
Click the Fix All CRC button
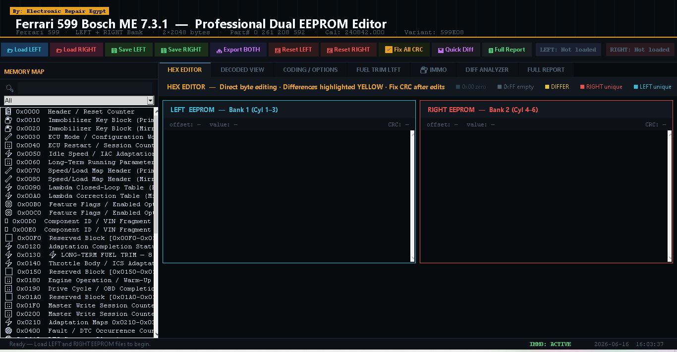pyautogui.click(x=404, y=50)
